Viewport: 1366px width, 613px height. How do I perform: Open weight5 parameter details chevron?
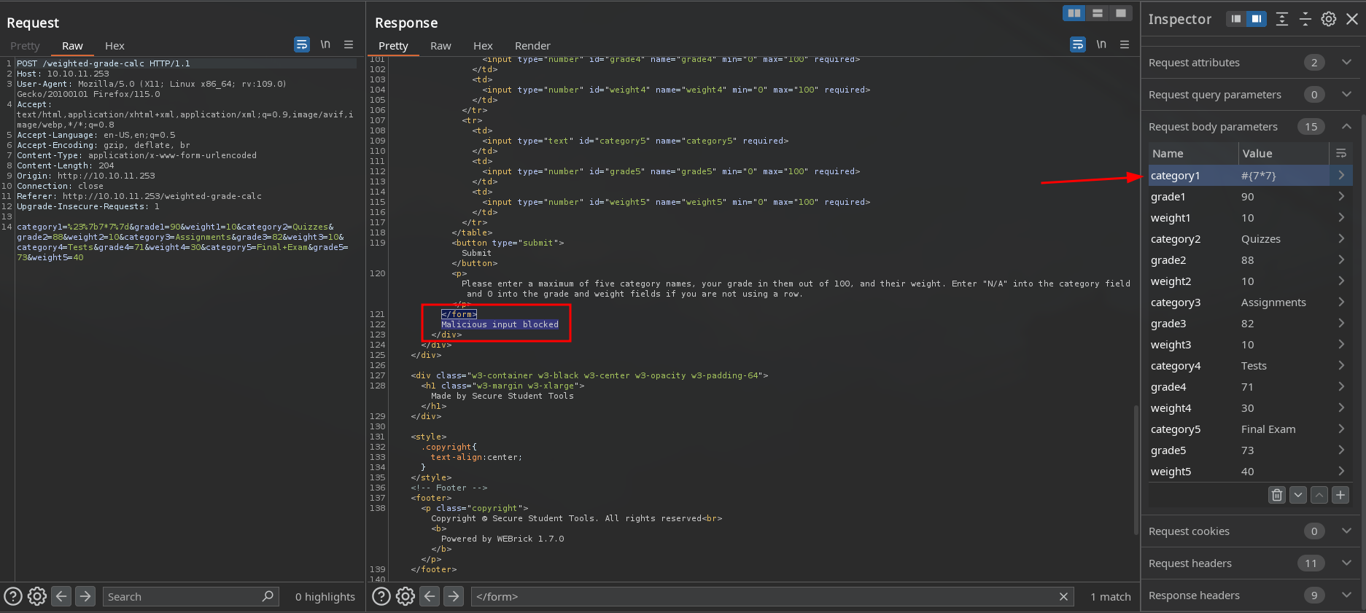coord(1341,472)
